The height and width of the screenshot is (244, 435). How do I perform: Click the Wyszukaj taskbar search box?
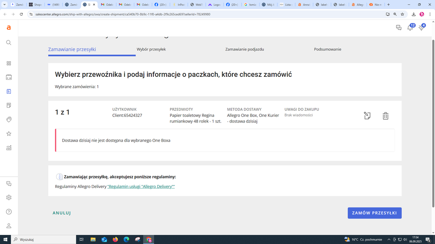tap(44, 240)
